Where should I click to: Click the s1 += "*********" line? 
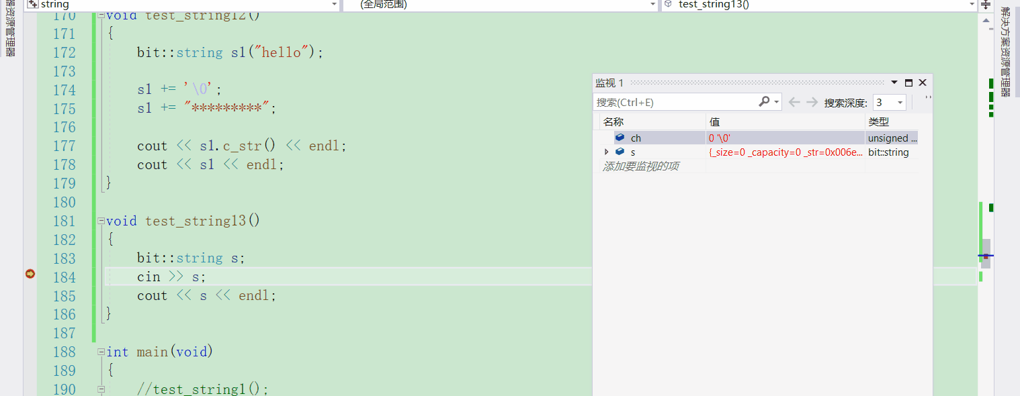point(207,108)
